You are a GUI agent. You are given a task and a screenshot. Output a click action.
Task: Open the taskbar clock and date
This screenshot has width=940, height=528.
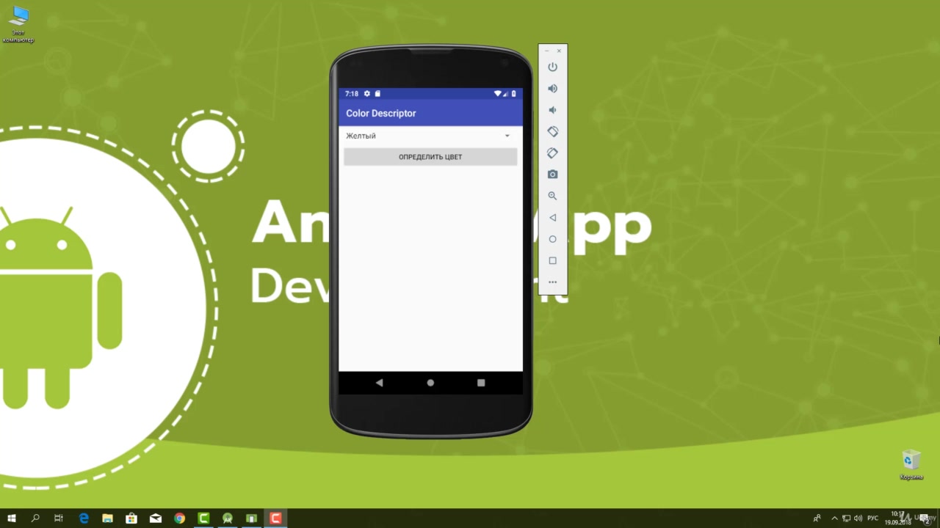898,518
